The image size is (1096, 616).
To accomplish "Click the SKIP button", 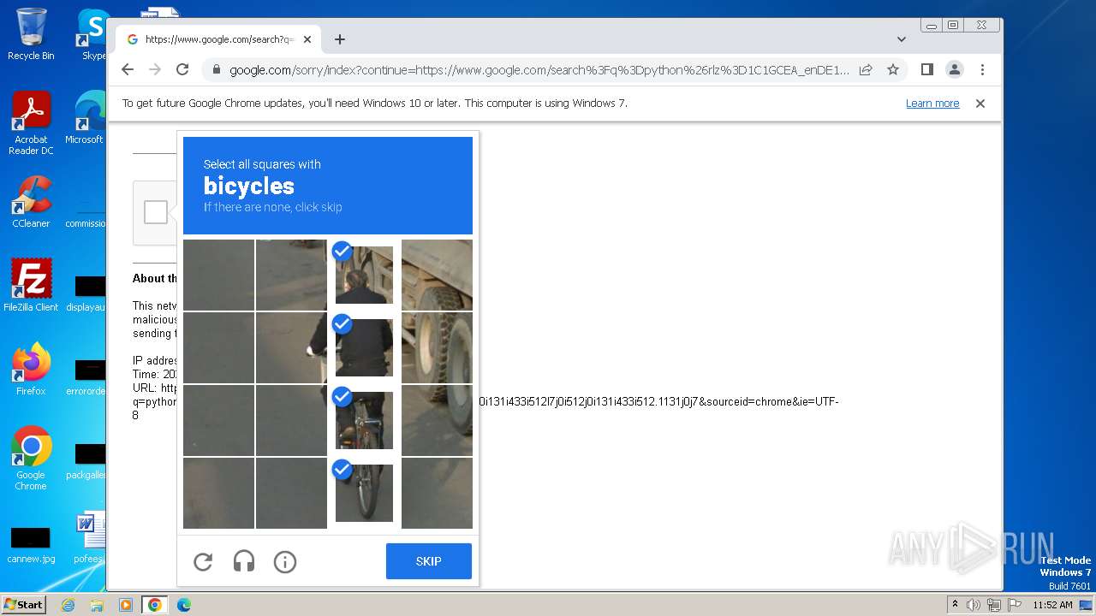I will pyautogui.click(x=429, y=561).
